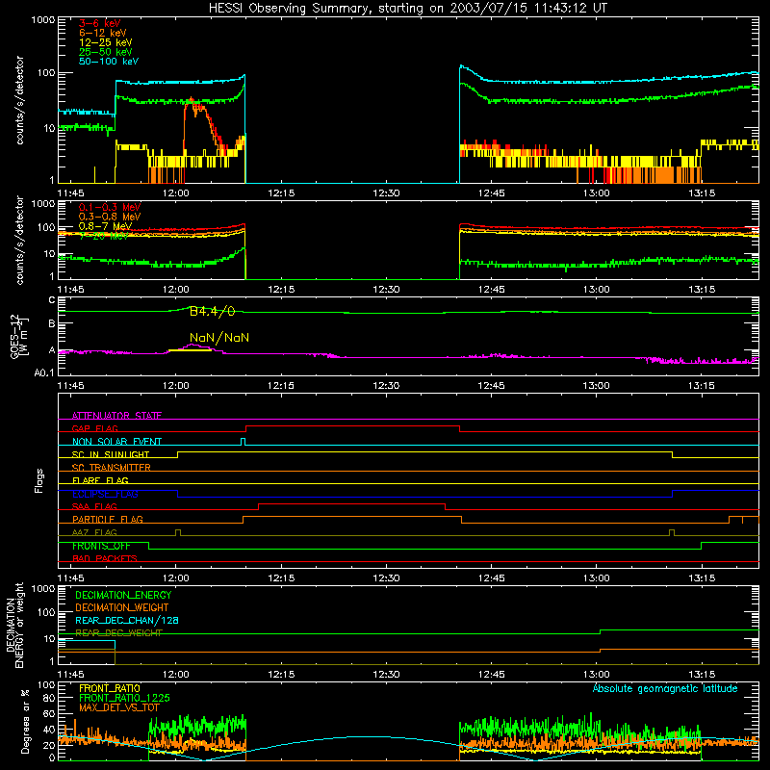Select the SC_IN_SUNLIGHT flag label
The image size is (770, 770).
point(111,454)
